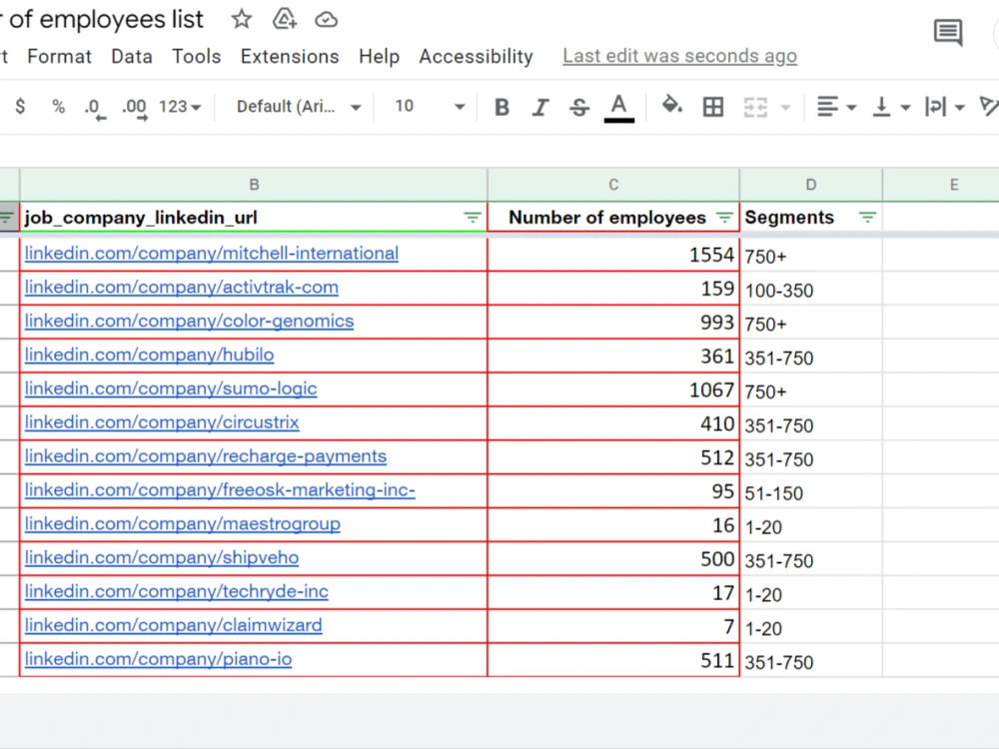Open the last edit history link
This screenshot has width=999, height=749.
click(x=679, y=56)
